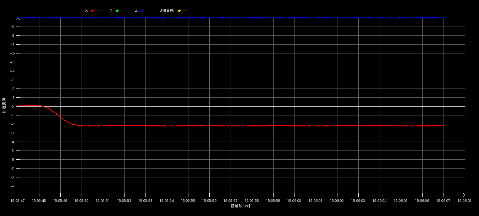Click the 15:05:47 start time label

click(18, 201)
